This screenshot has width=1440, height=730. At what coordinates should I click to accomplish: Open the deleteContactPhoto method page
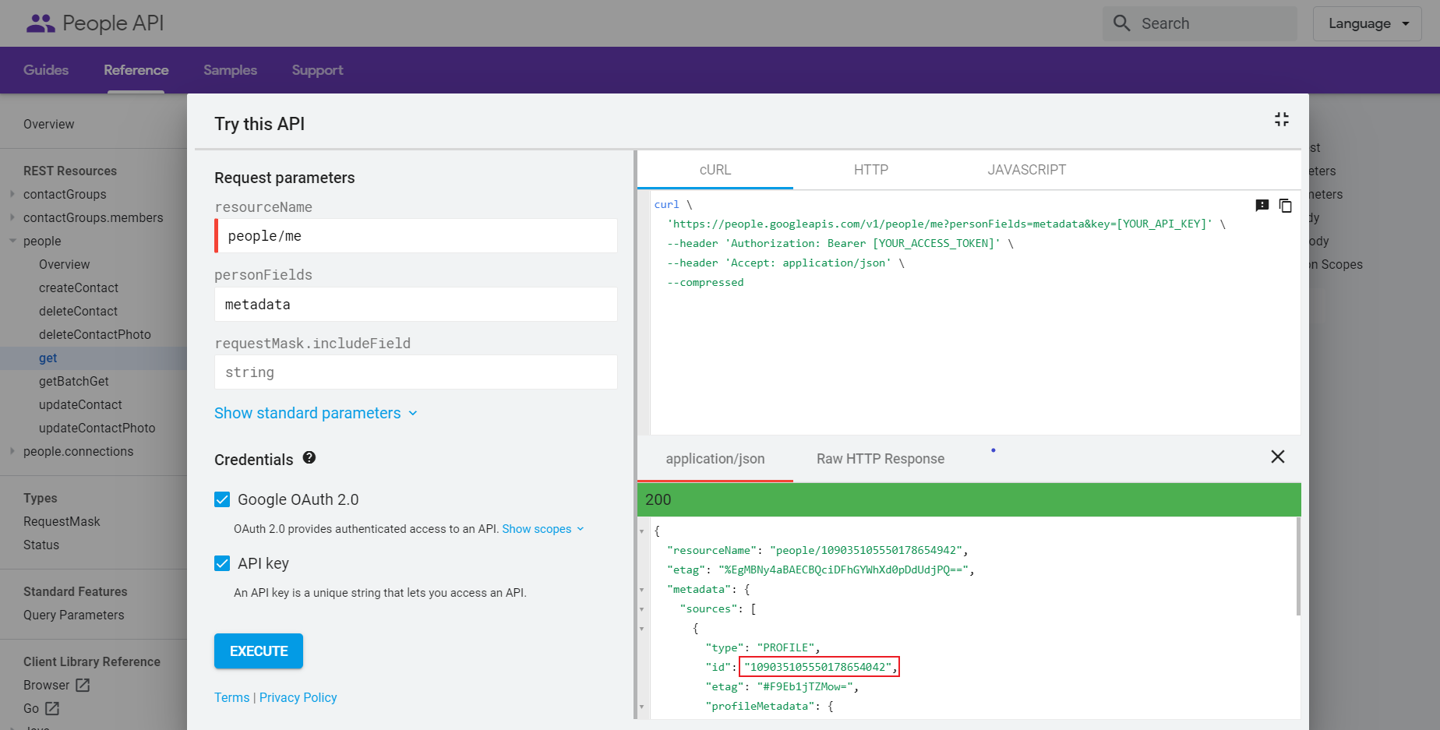click(x=95, y=334)
